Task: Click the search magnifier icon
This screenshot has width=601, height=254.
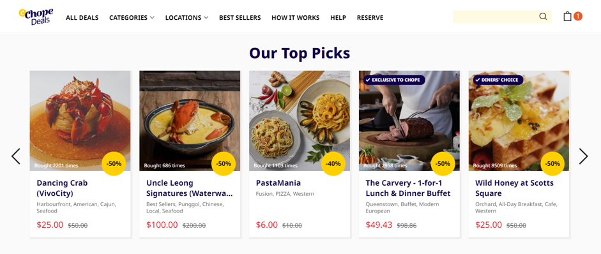Action: click(543, 17)
